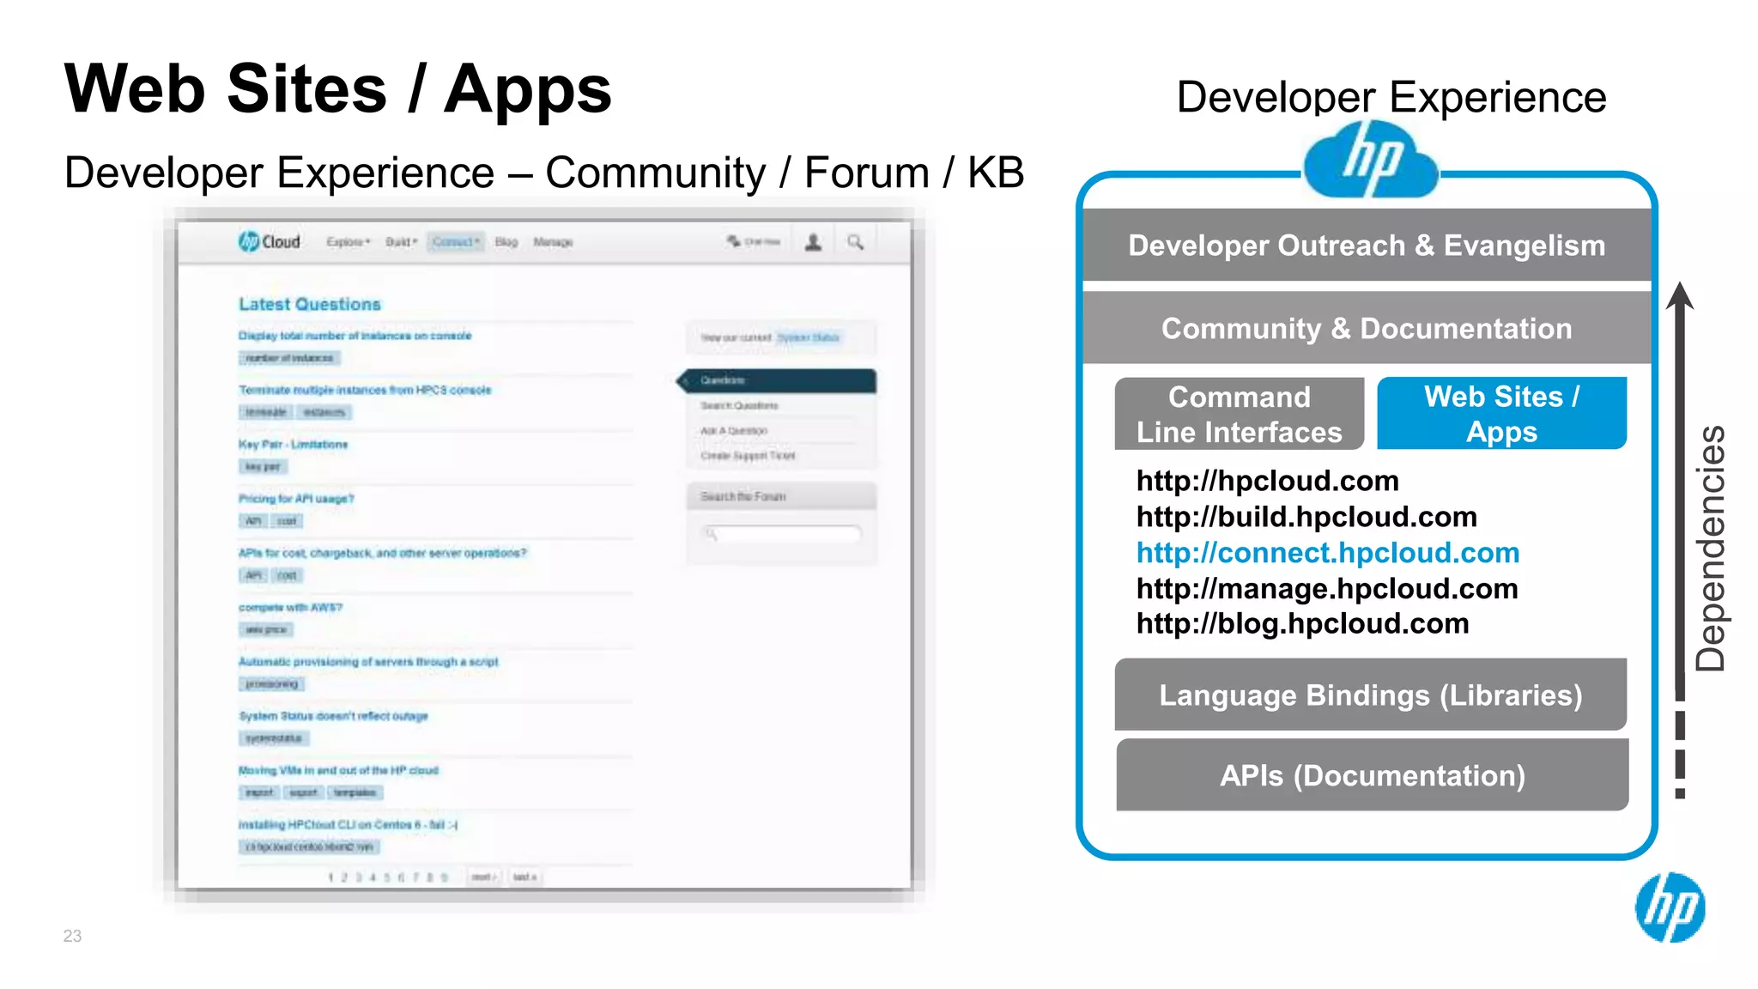Expand the Explore dropdown menu
Viewport: 1758px width, 989px height.
(x=348, y=242)
